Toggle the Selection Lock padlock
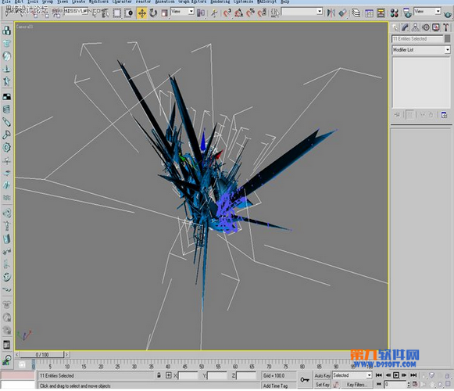 coord(159,375)
